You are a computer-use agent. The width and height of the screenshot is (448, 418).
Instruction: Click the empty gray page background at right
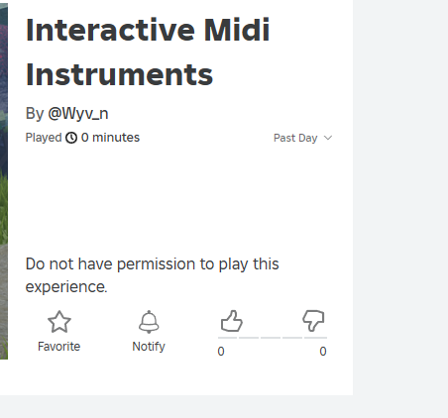coord(400,198)
